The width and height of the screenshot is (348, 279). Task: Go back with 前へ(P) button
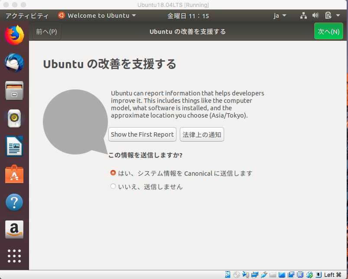(47, 31)
